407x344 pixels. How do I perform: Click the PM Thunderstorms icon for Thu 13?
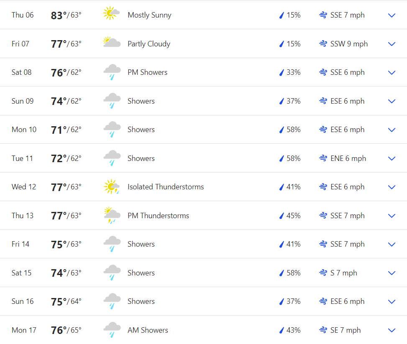(111, 215)
